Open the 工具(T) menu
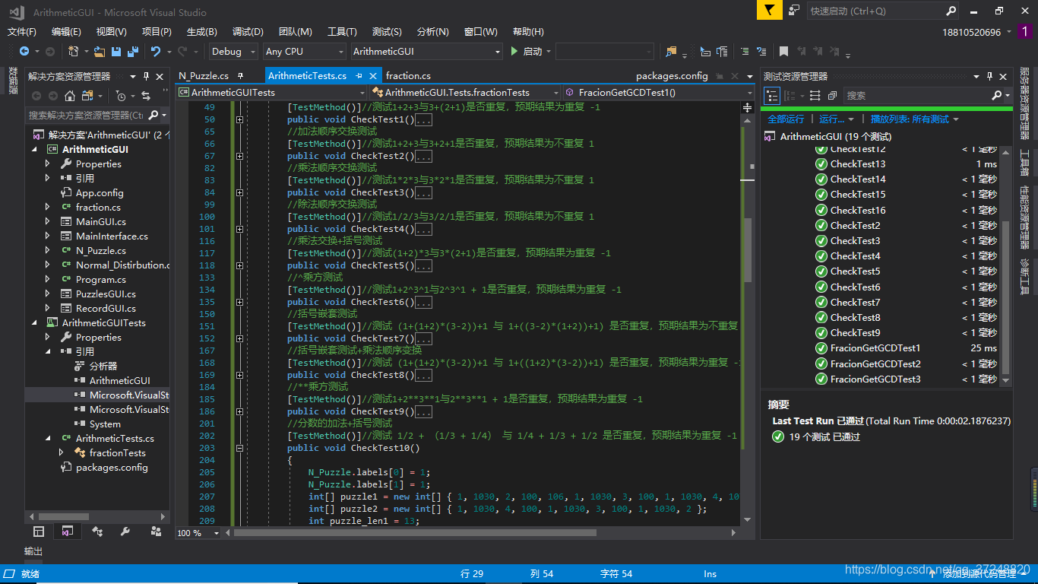 coord(342,32)
